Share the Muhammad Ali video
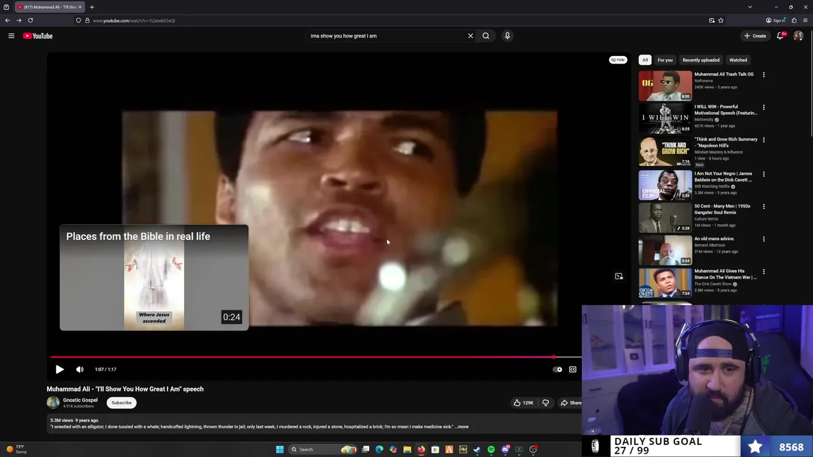Screen dimensions: 813x457 570,402
